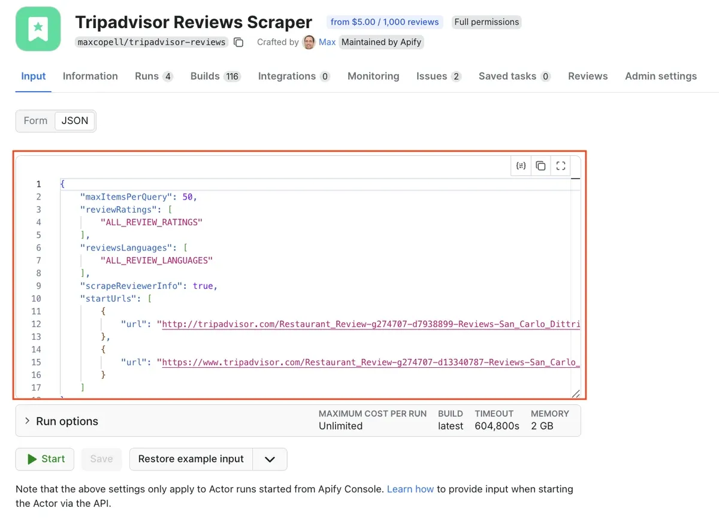Click line number 17 in editor gutter

click(x=37, y=388)
